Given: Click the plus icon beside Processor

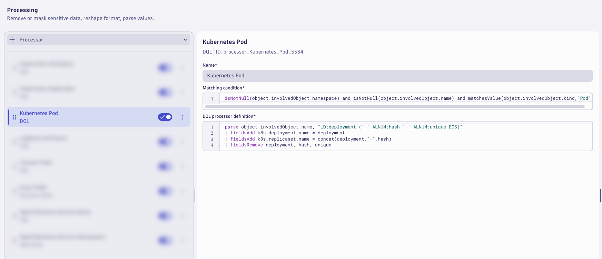Looking at the screenshot, I should 12,40.
